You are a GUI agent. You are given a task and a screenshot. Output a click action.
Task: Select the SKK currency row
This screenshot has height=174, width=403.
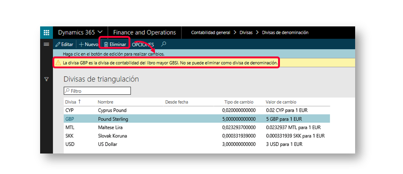point(197,136)
